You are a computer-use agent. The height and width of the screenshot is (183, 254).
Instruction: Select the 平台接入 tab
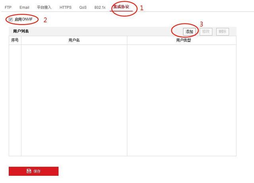[x=44, y=7]
